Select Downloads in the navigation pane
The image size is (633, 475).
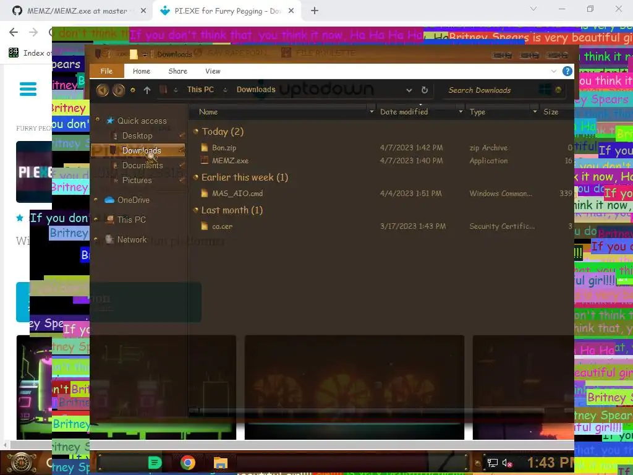pyautogui.click(x=142, y=150)
